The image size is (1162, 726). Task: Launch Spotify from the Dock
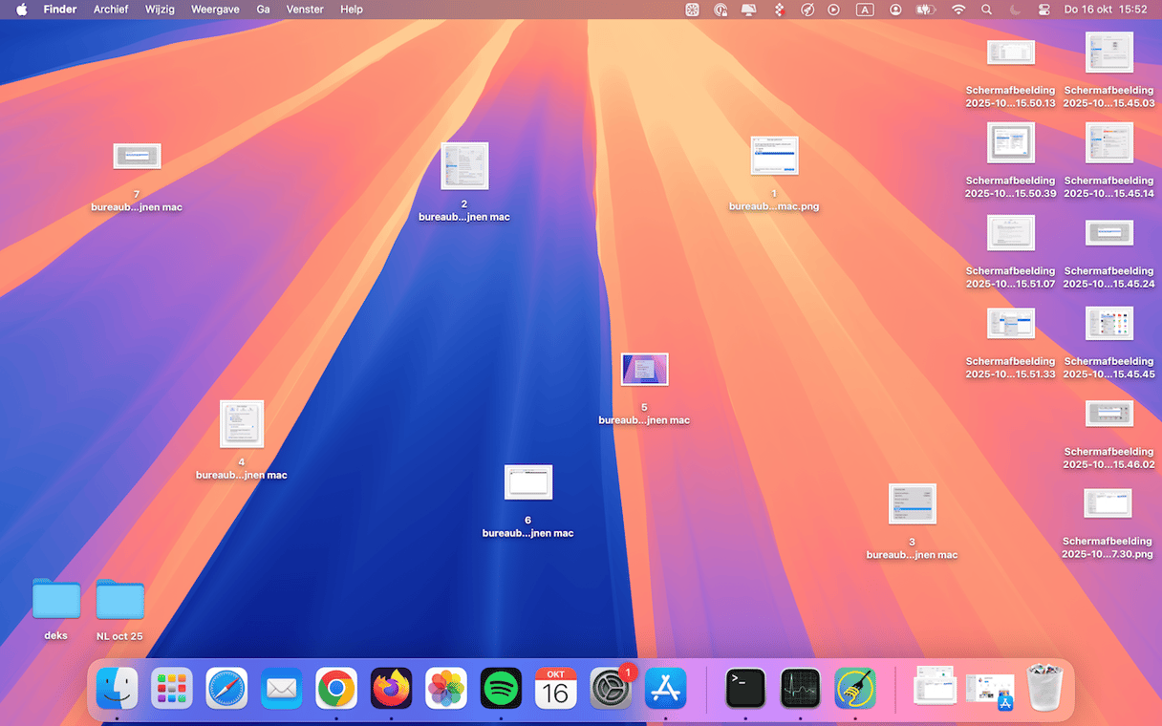click(x=501, y=689)
